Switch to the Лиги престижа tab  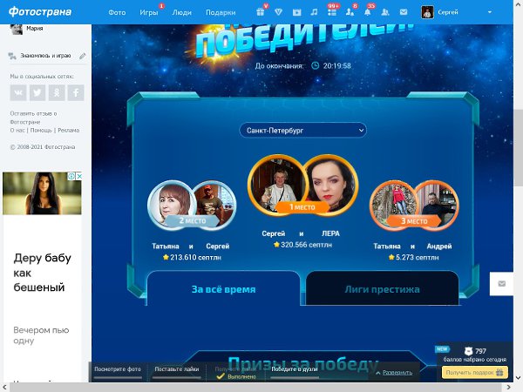click(382, 289)
